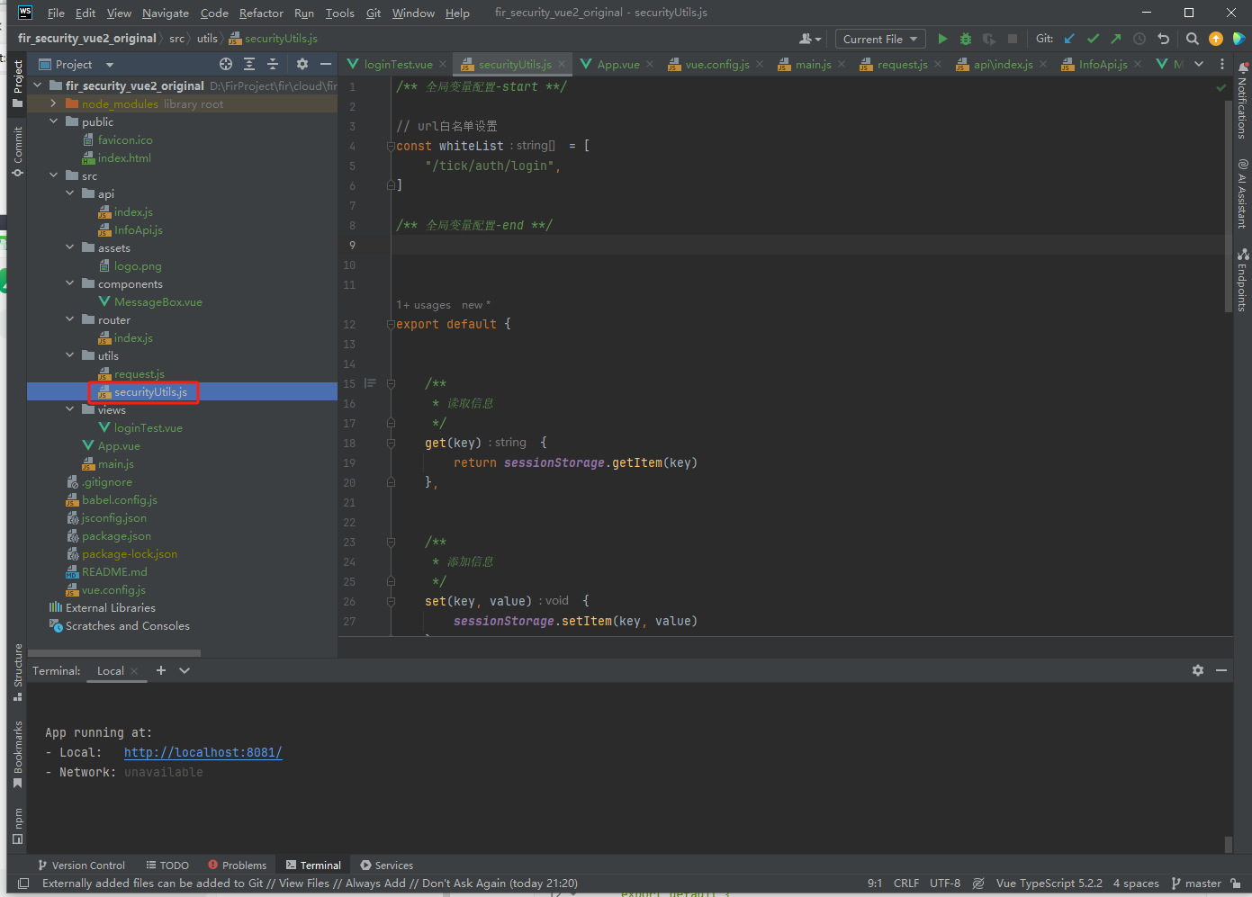Toggle the Structure tool window

(17, 672)
